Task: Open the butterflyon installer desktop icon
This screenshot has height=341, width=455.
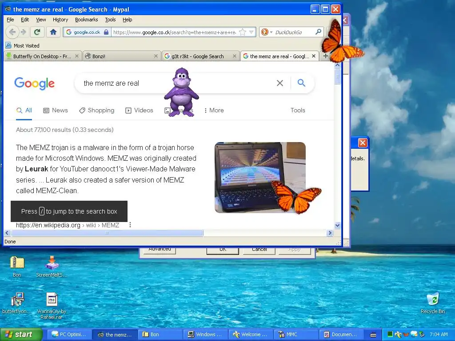Action: tap(17, 303)
